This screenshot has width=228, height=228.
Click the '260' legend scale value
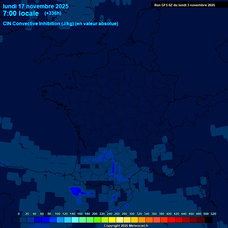(117, 214)
